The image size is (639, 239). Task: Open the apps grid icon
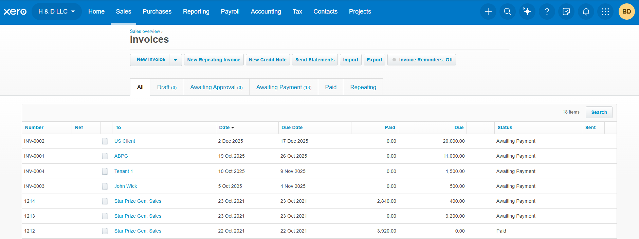coord(605,12)
